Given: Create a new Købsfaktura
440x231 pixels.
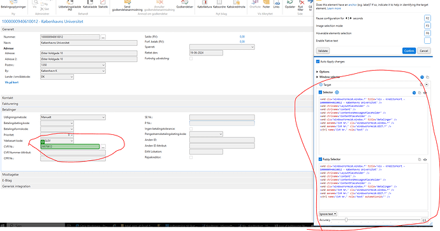Looking at the screenshot, I should 205,4.
